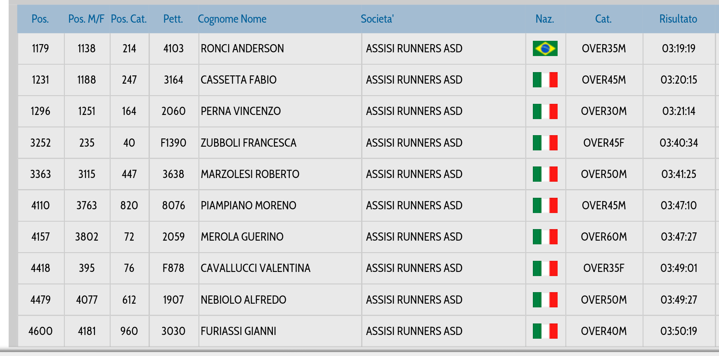This screenshot has height=356, width=719.
Task: Sort by the Pos. M/F column header
Action: (86, 19)
